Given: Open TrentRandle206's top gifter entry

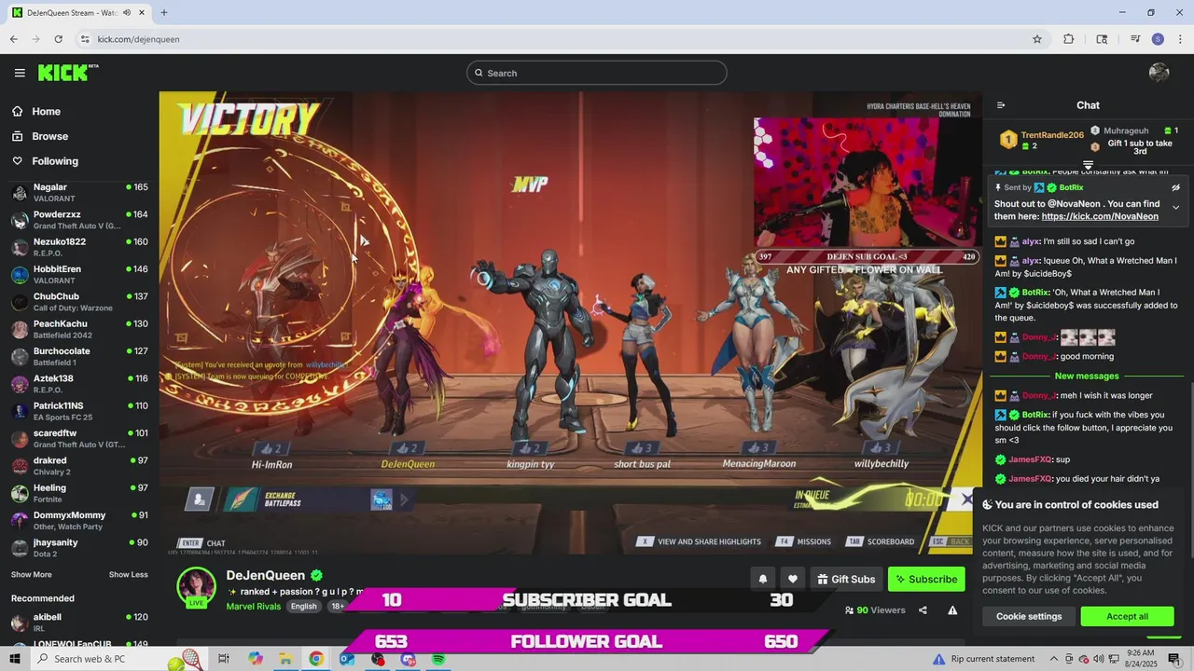Looking at the screenshot, I should coord(1042,140).
